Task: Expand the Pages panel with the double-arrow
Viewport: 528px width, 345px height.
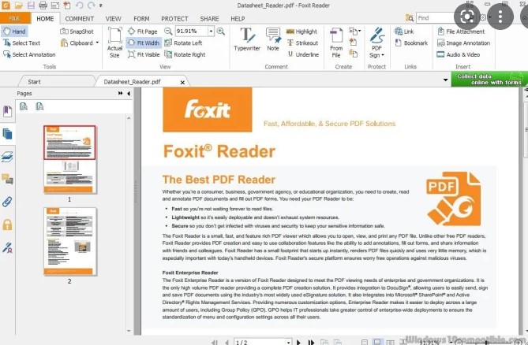Action: (x=121, y=94)
